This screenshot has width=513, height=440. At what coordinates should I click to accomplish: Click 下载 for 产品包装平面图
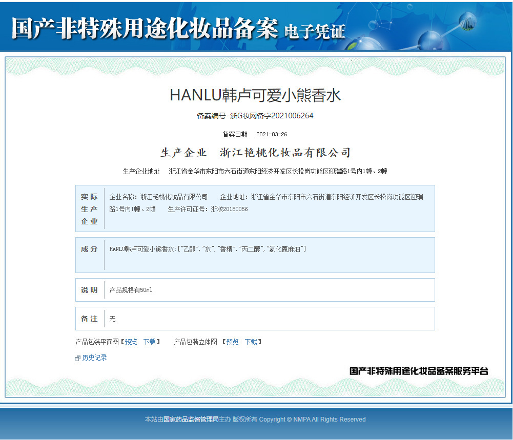tap(149, 342)
